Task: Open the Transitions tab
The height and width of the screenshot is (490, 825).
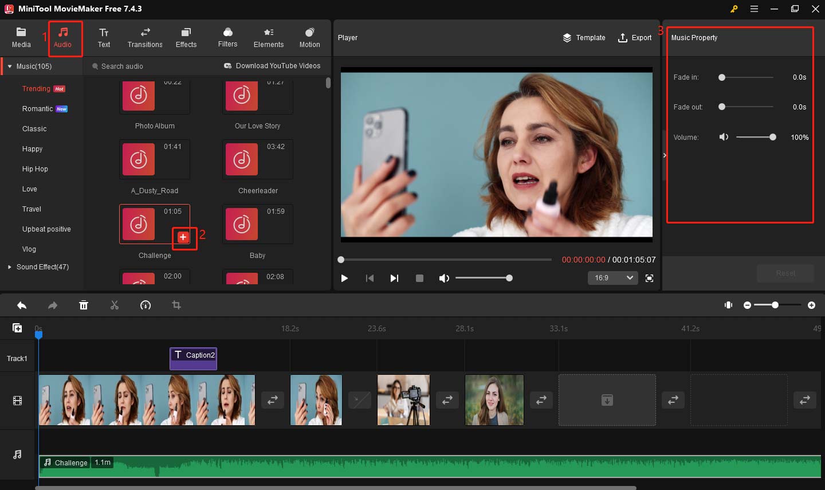Action: pos(145,38)
